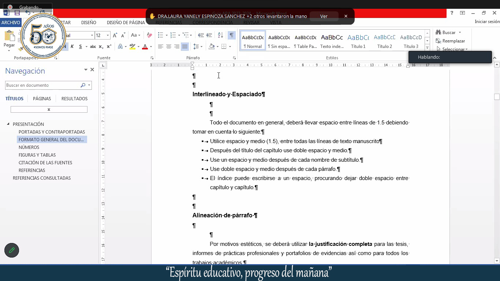
Task: Open Navegación pane options arrow
Action: (86, 70)
